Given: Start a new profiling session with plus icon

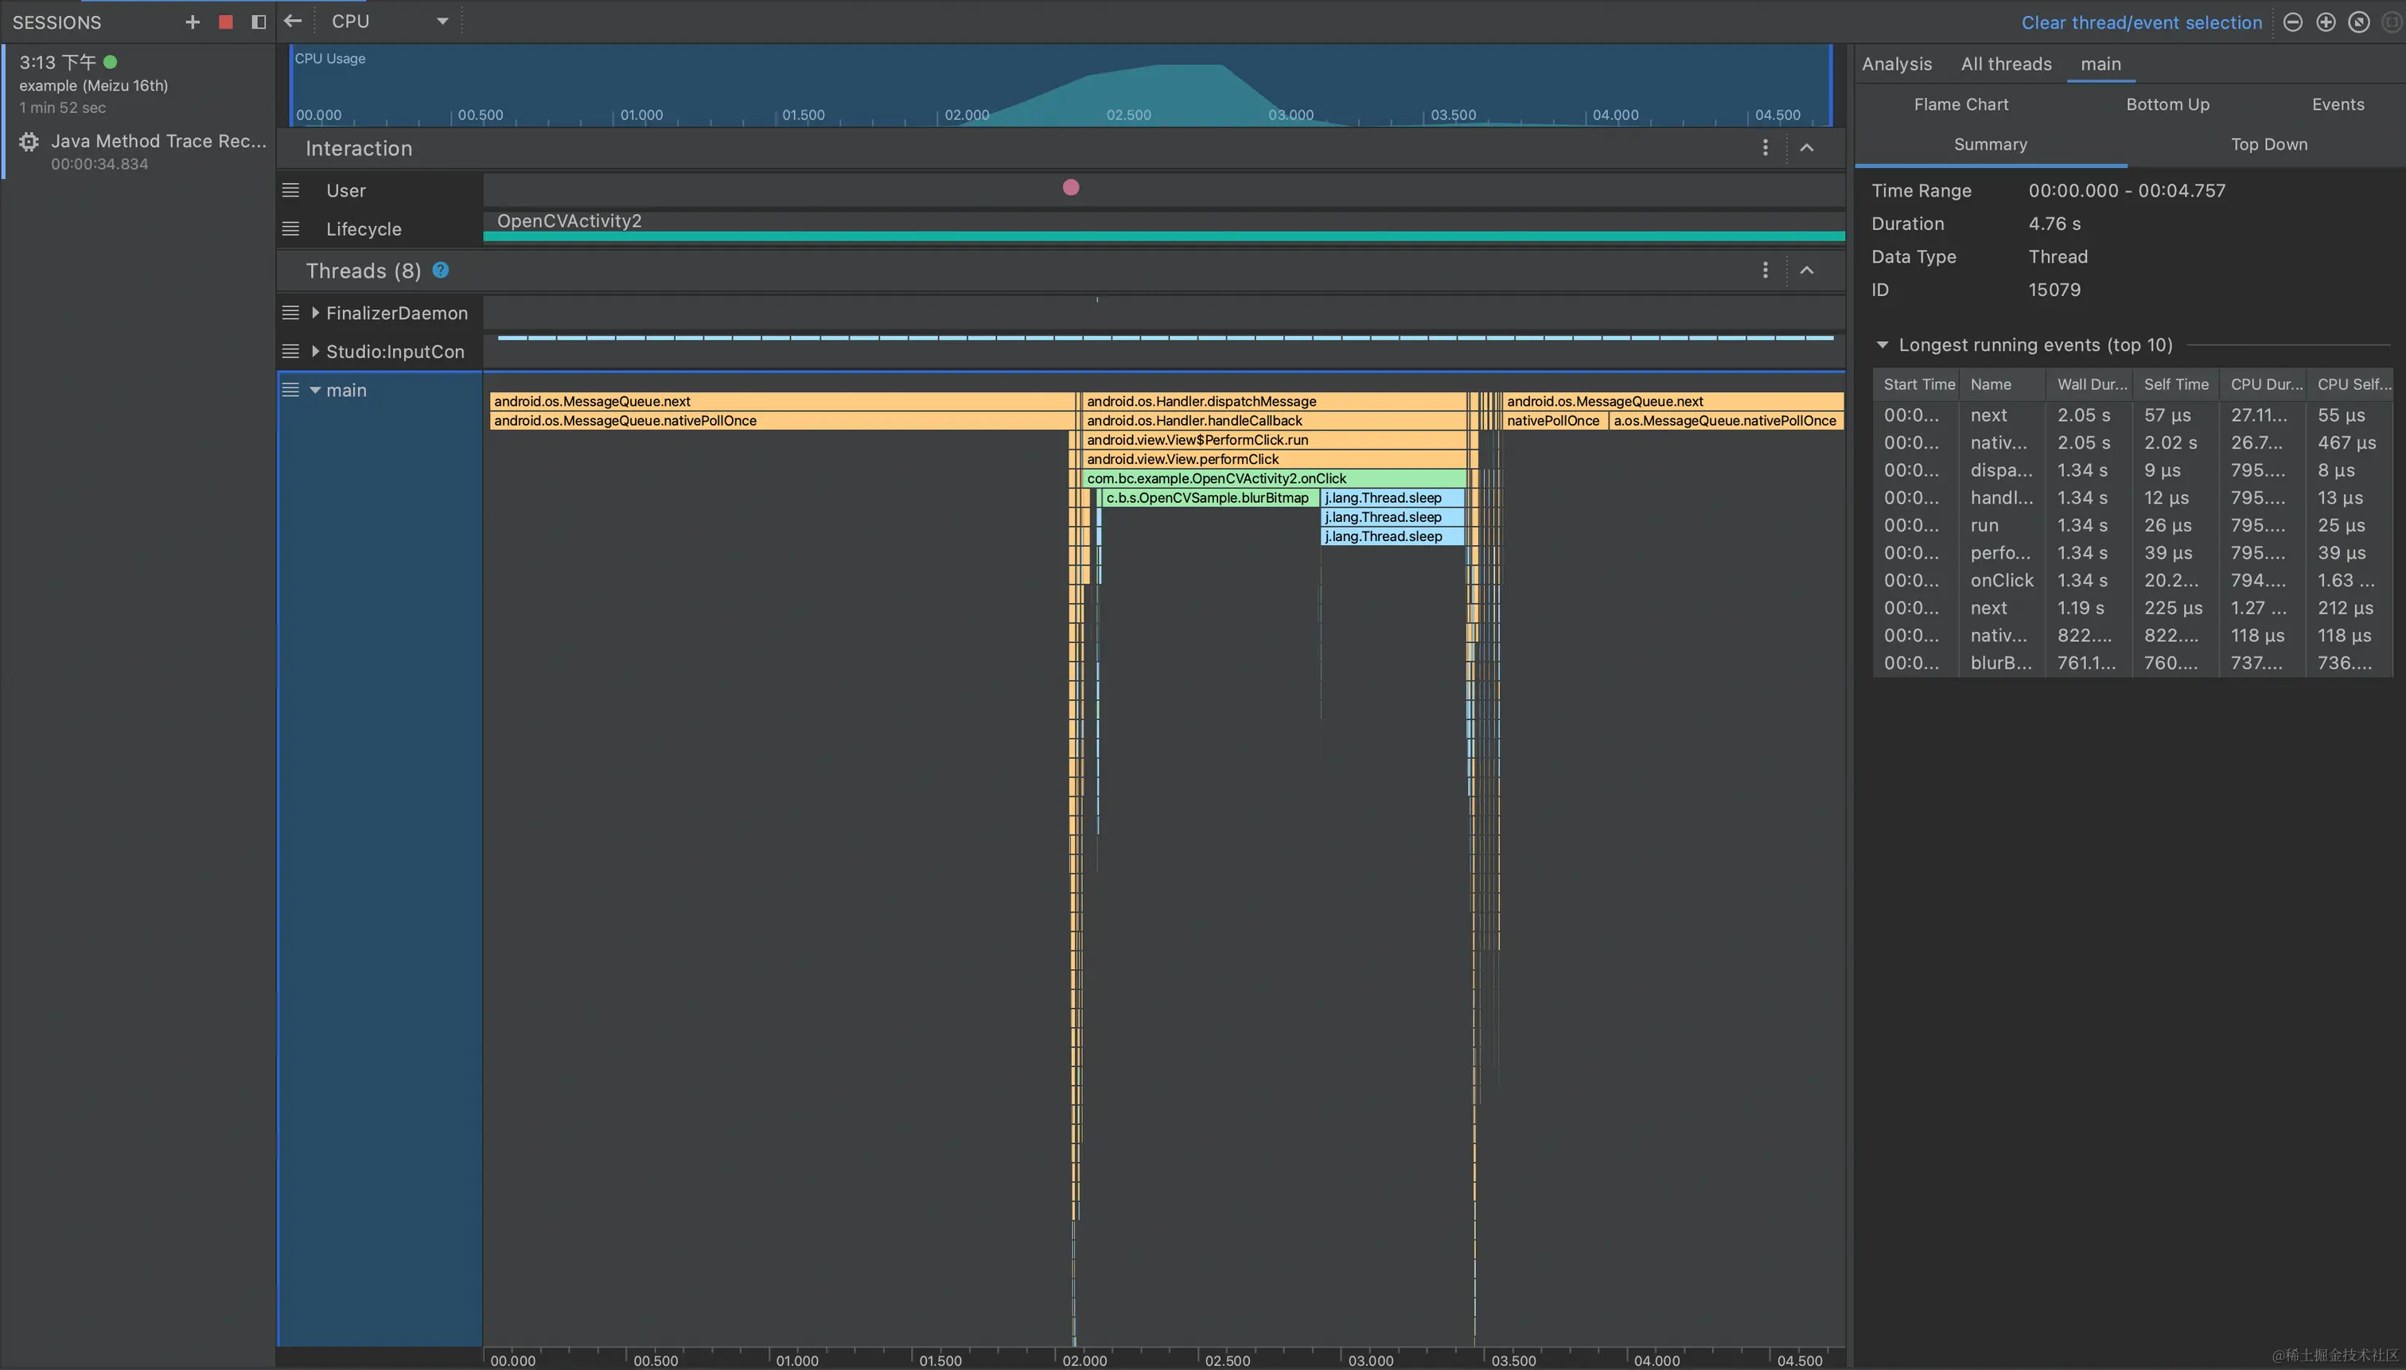Looking at the screenshot, I should pyautogui.click(x=193, y=21).
